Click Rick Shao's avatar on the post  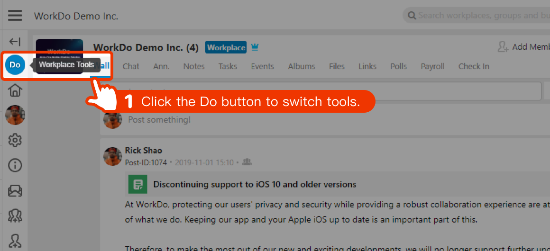coord(112,156)
